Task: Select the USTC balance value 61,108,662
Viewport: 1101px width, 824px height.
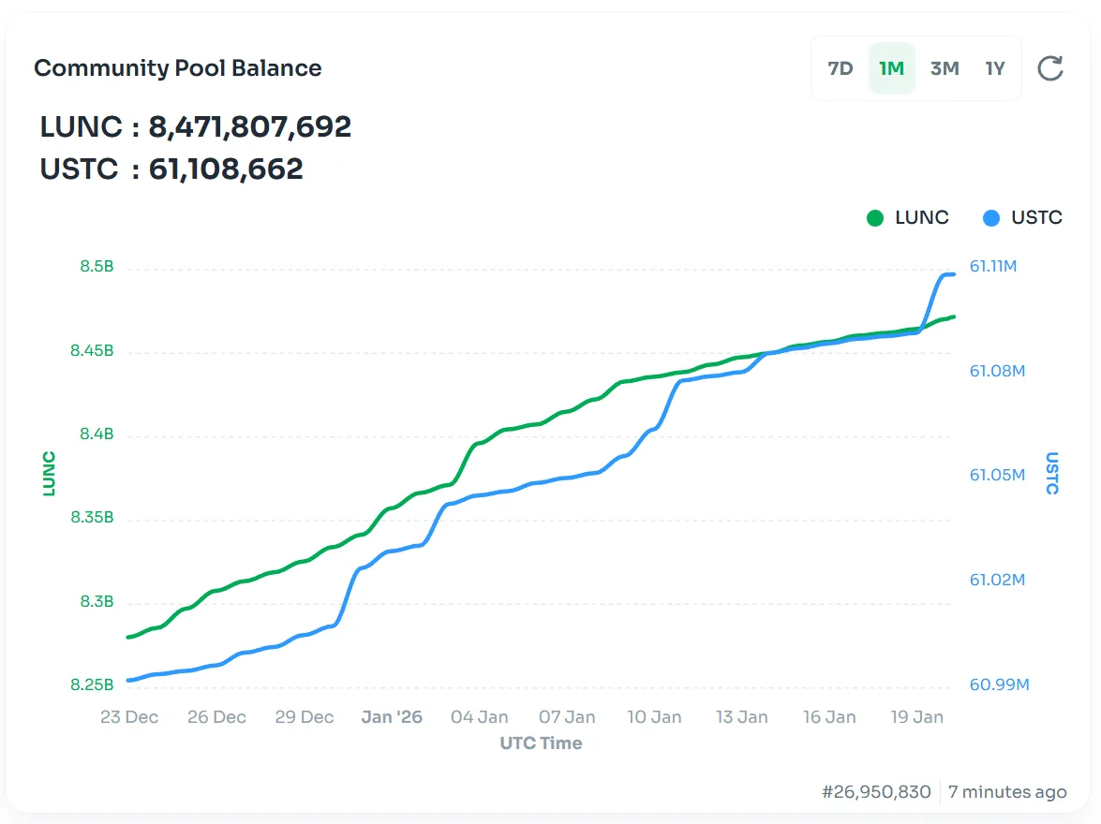Action: pyautogui.click(x=226, y=169)
